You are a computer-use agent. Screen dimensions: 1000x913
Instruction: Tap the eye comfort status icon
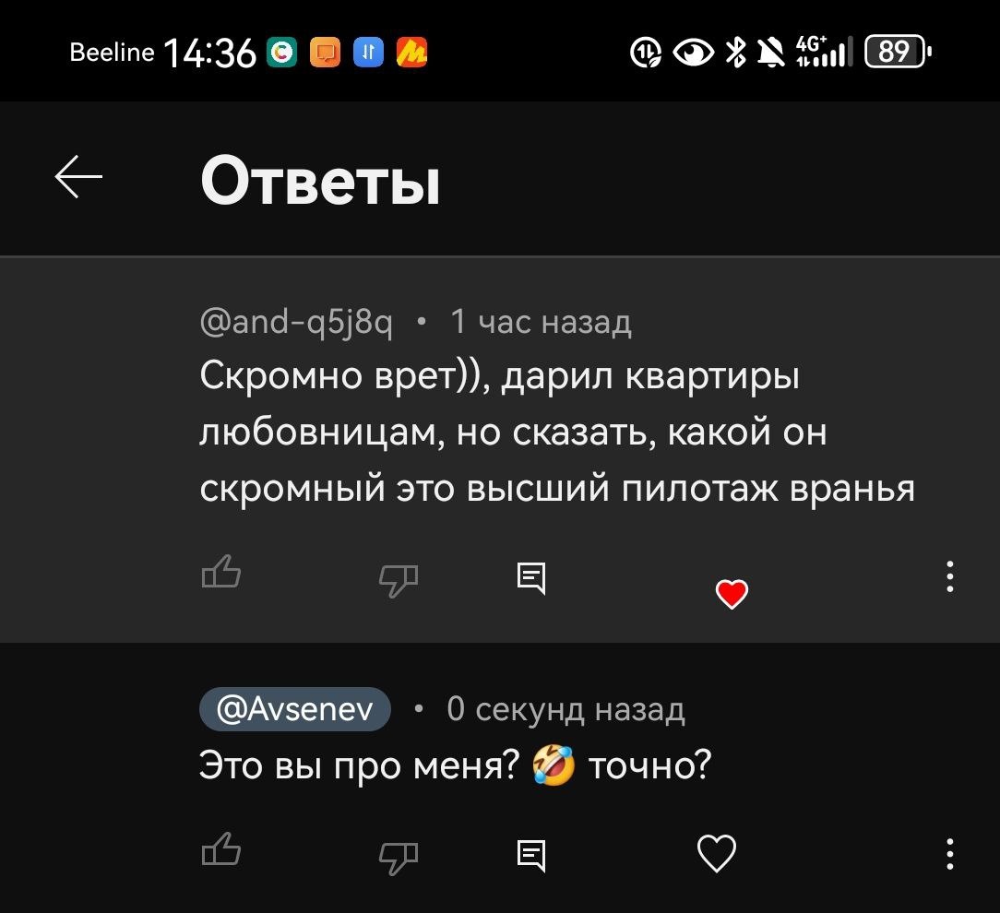pyautogui.click(x=693, y=53)
